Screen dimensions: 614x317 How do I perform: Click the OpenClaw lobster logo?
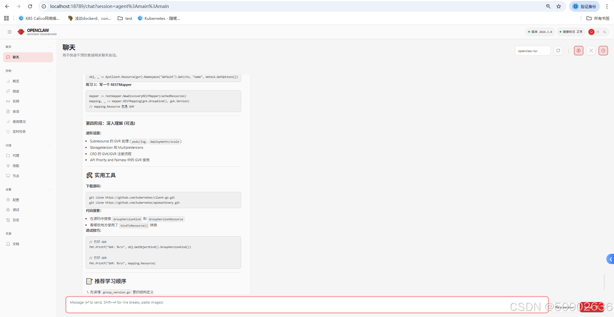(x=21, y=32)
